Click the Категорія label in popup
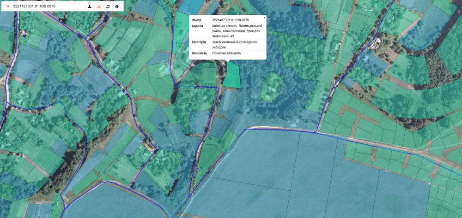 199,42
